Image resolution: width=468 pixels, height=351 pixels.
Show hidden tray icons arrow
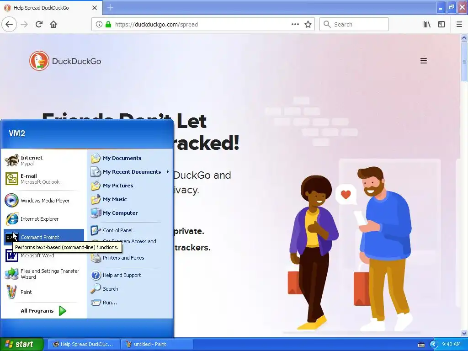(434, 345)
